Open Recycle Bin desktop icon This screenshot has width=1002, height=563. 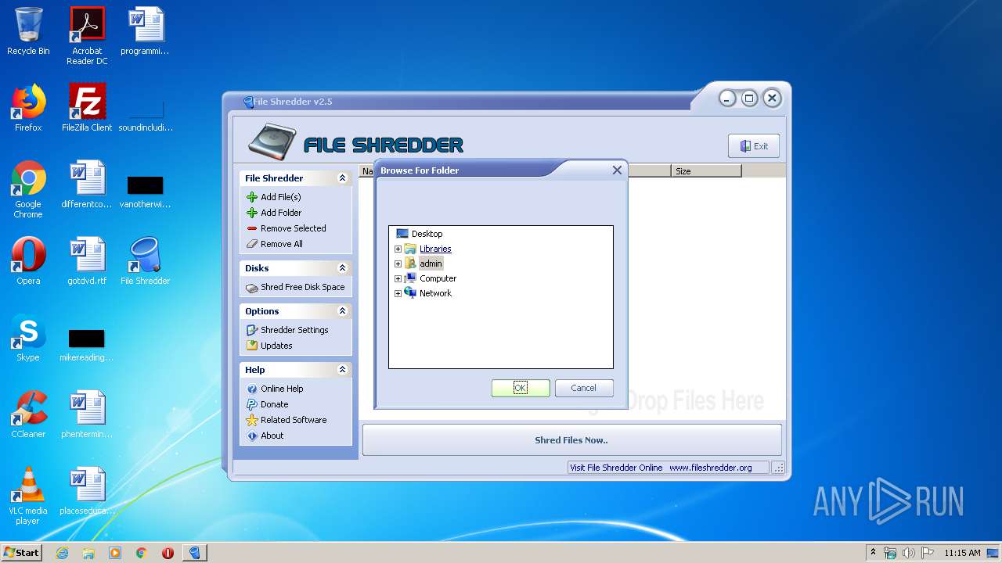pos(28,31)
